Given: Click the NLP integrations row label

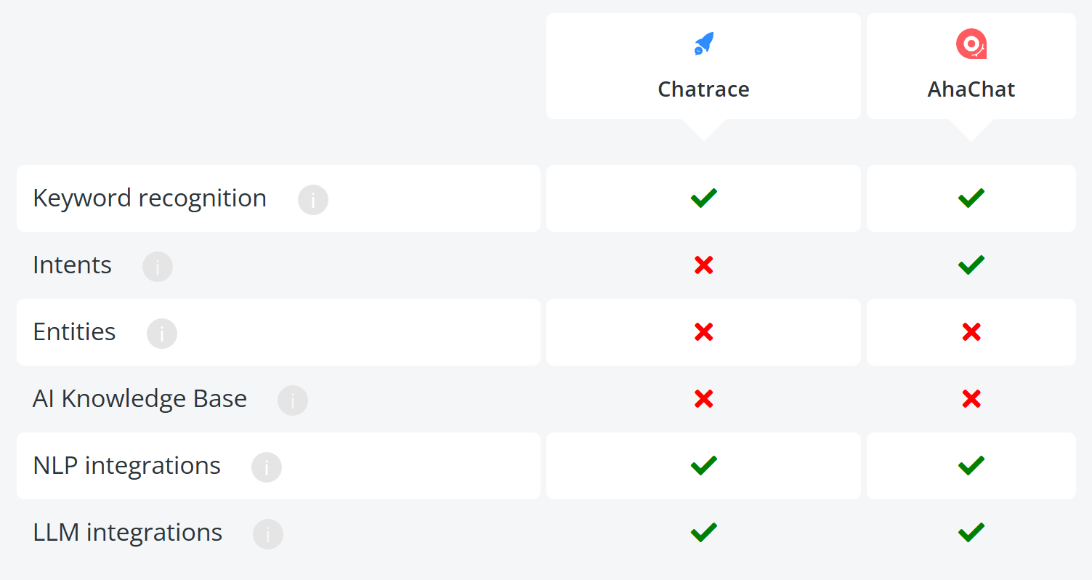Looking at the screenshot, I should click(127, 466).
